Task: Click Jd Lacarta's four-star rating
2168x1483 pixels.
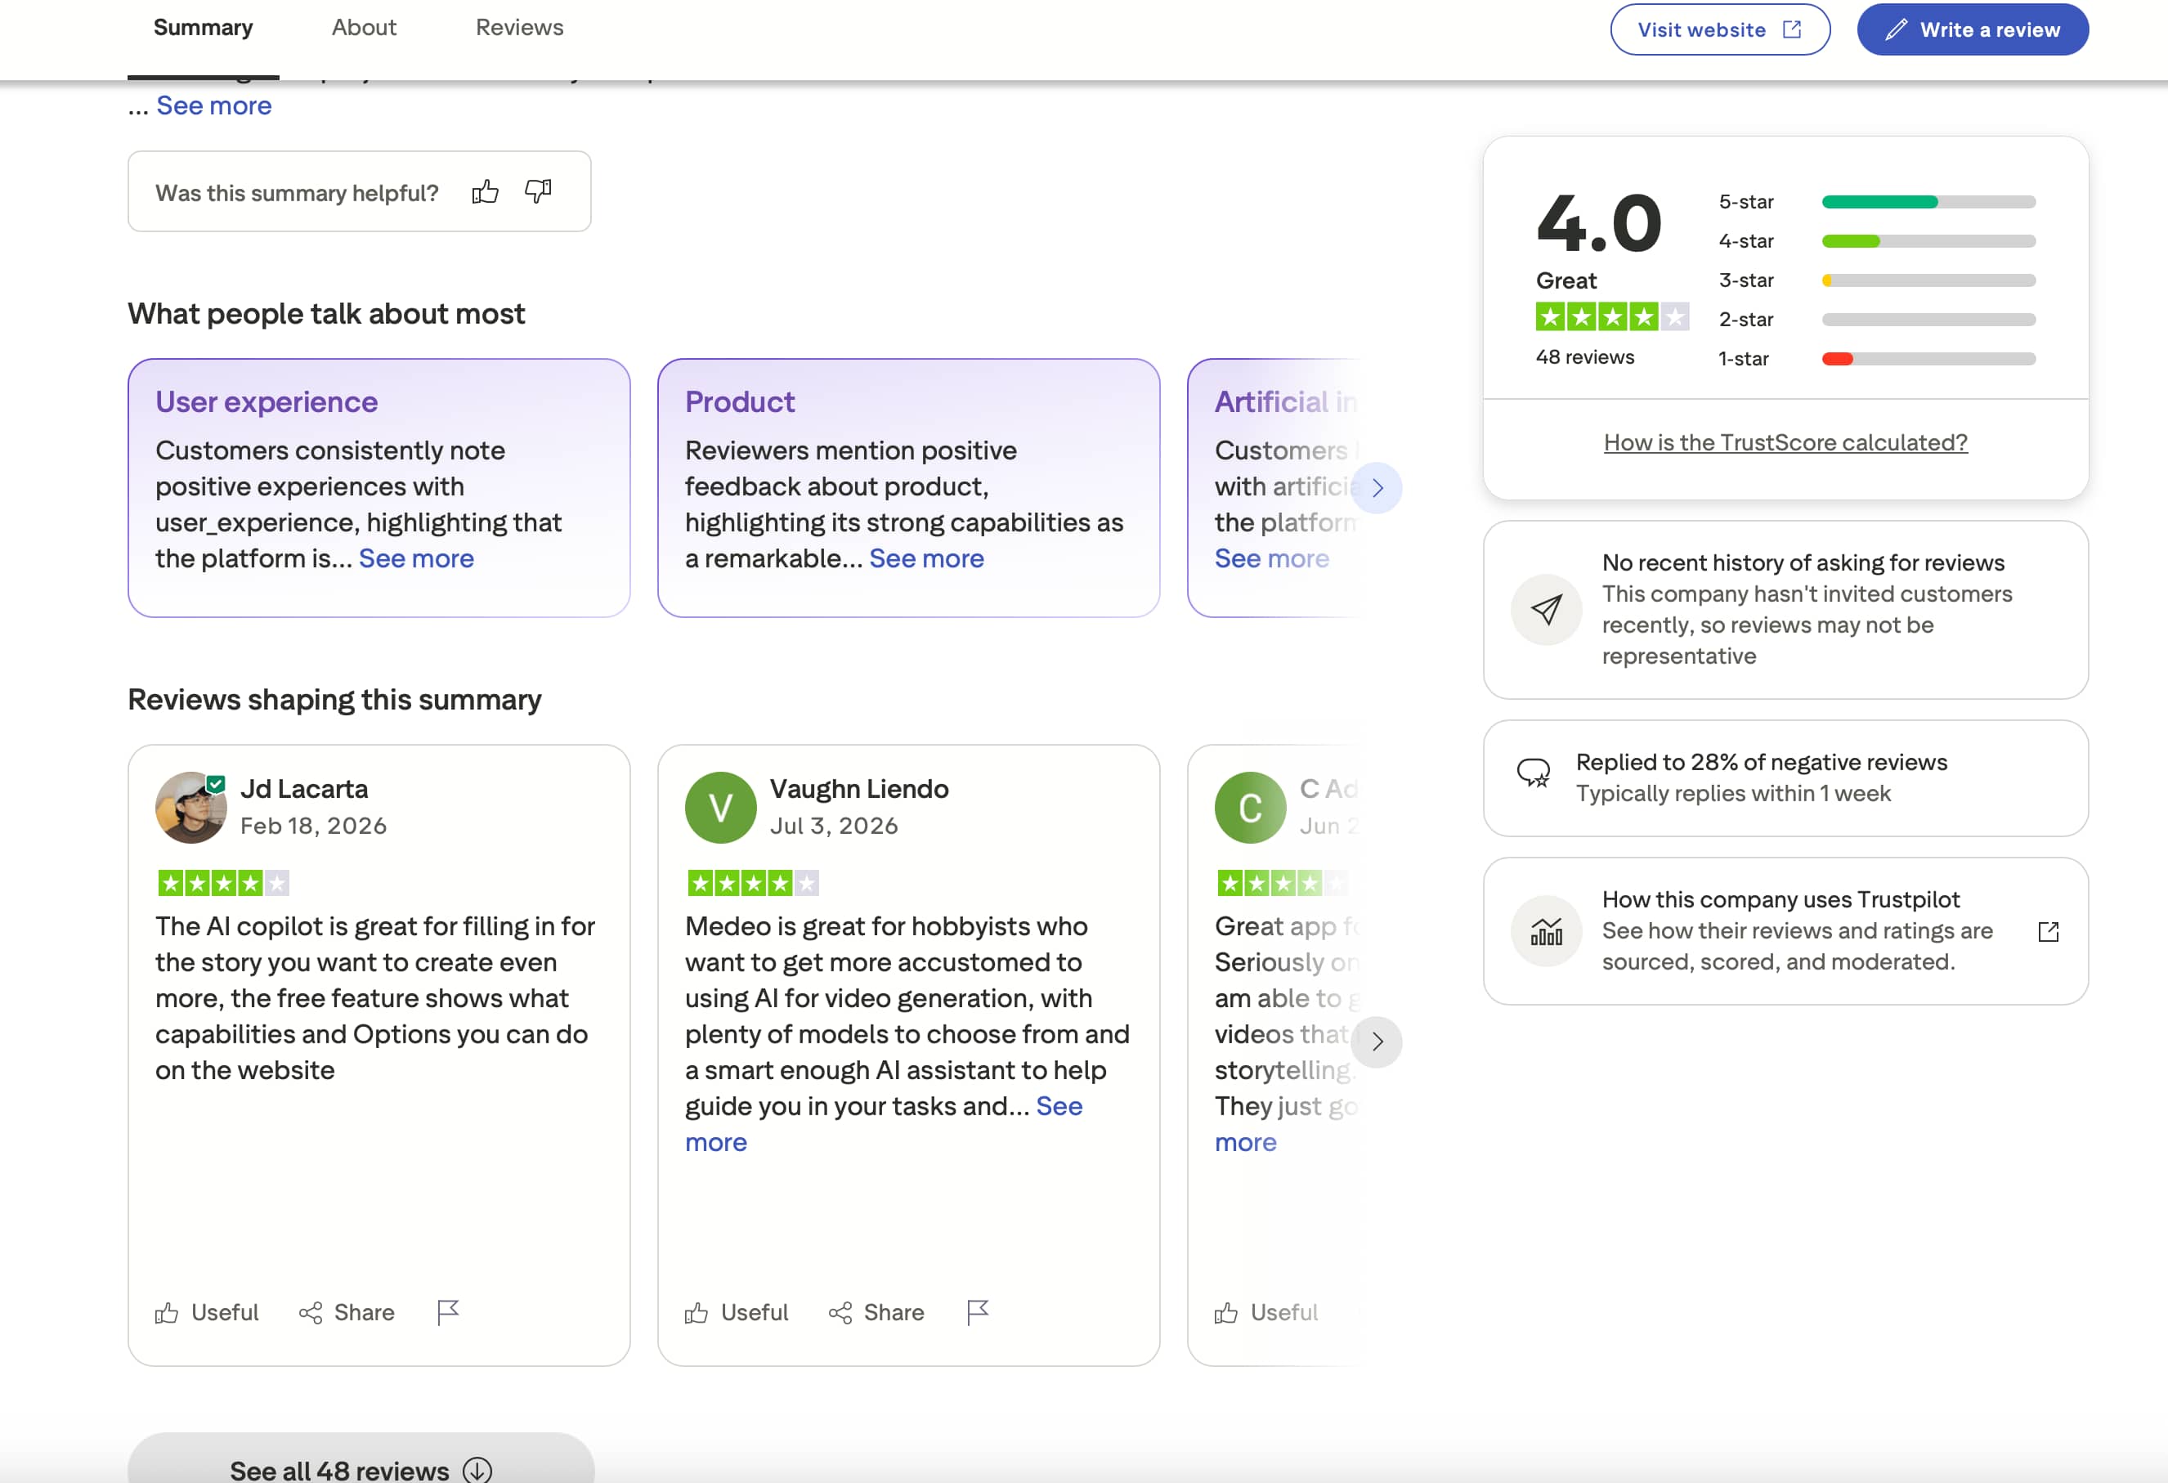Action: [223, 882]
